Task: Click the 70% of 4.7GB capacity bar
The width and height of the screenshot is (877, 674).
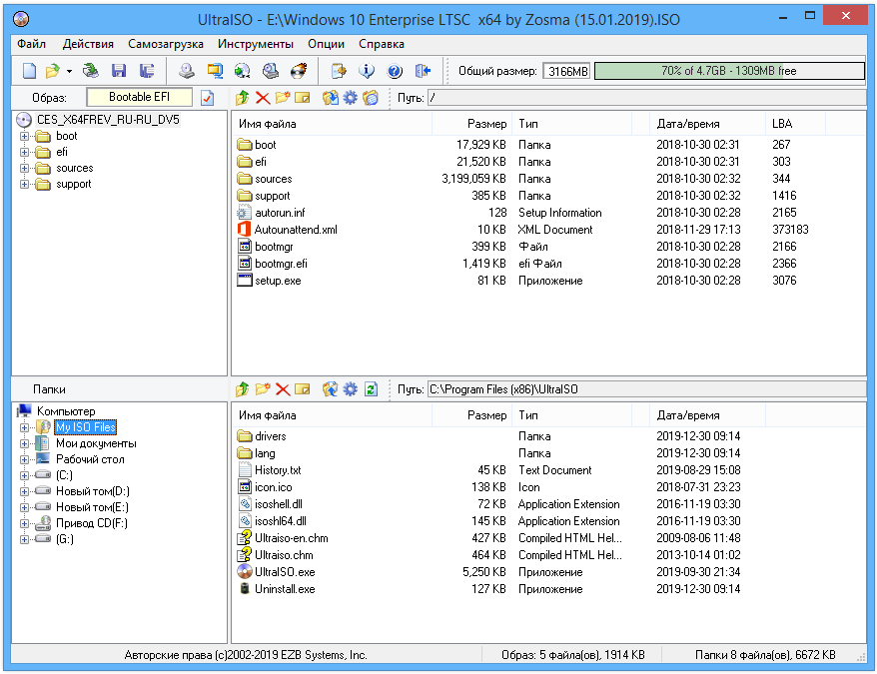Action: 729,71
